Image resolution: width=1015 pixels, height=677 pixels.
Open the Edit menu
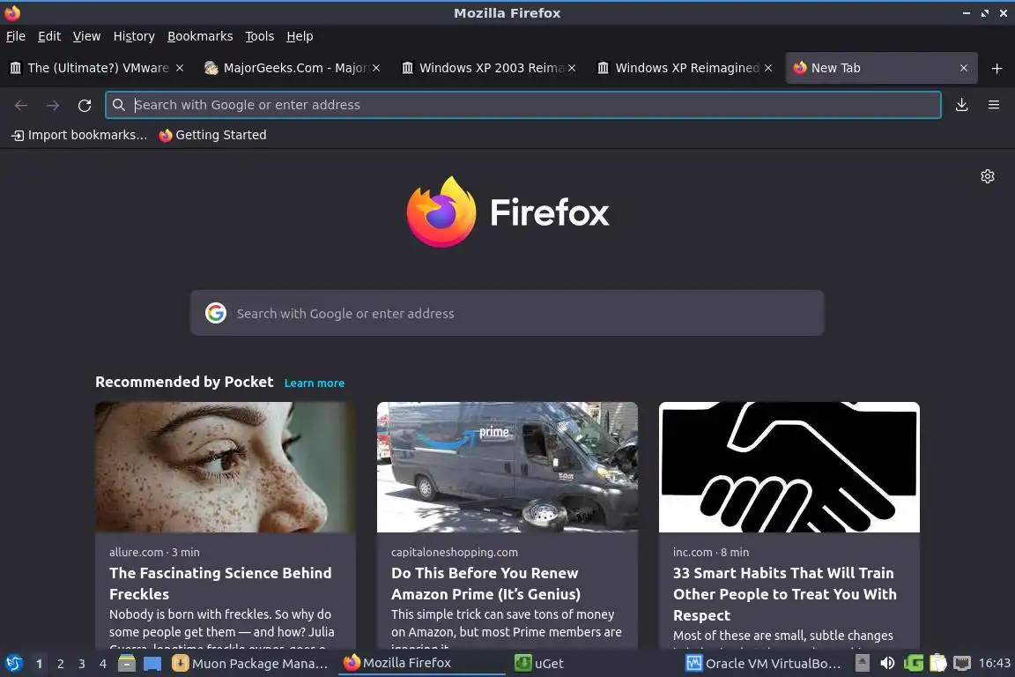coord(49,36)
